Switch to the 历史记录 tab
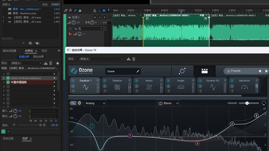This screenshot has height=151, width=269. pyautogui.click(x=8, y=138)
